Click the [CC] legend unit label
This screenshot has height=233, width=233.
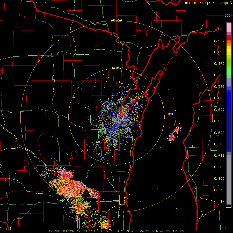click(x=221, y=18)
